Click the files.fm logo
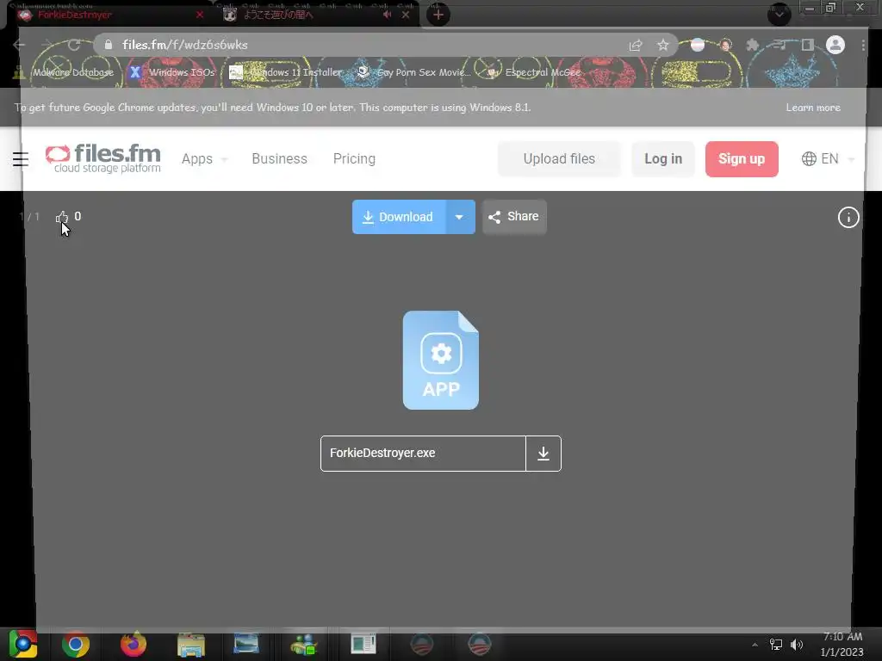 coord(103,158)
